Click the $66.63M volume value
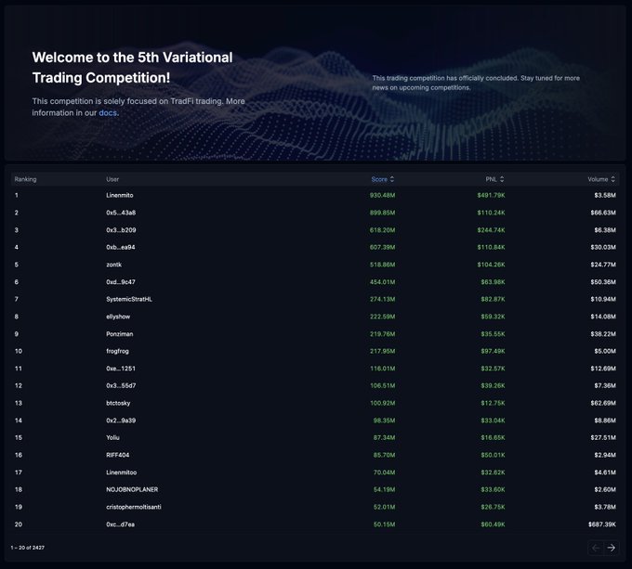632x569 pixels. [x=603, y=213]
